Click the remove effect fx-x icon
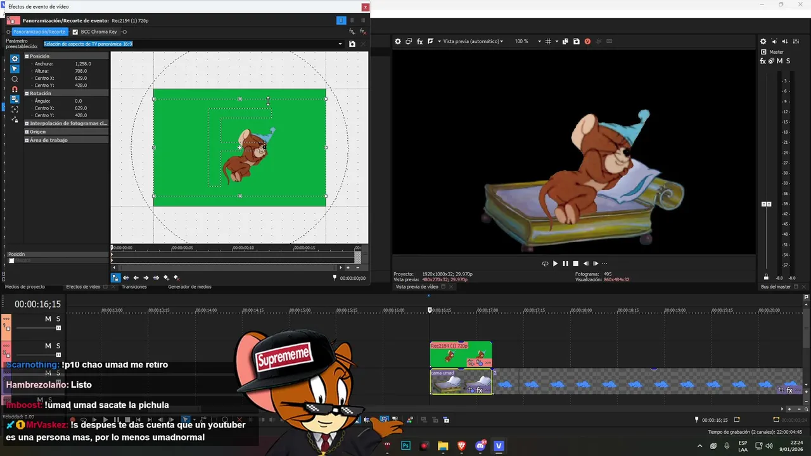This screenshot has width=811, height=456. (x=363, y=32)
